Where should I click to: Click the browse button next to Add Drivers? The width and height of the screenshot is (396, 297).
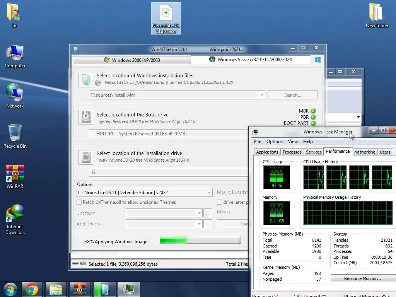208,224
